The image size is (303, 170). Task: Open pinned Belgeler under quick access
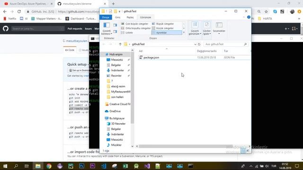point(116,65)
